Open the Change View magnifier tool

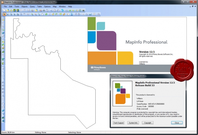[39, 14]
